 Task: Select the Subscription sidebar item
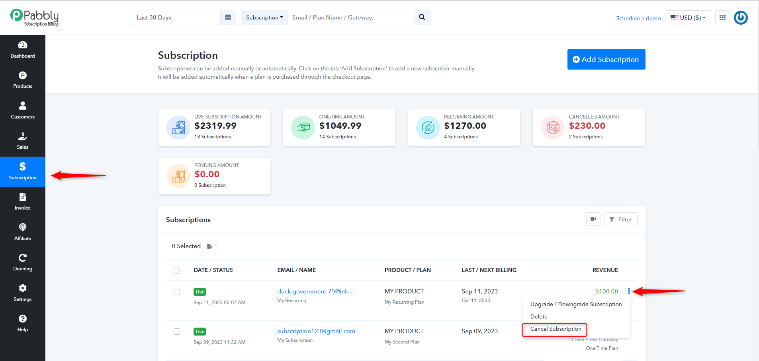tap(23, 172)
